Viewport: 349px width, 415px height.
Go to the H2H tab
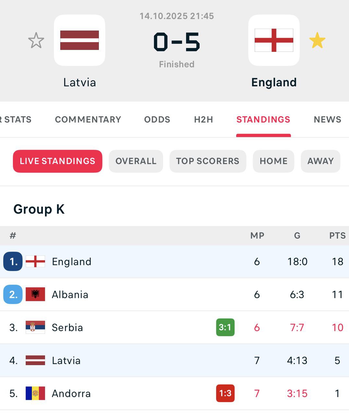204,120
